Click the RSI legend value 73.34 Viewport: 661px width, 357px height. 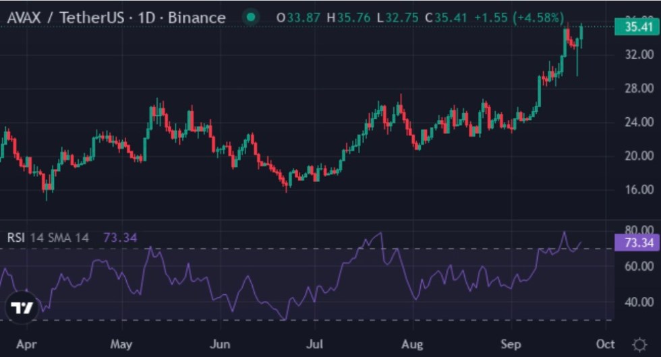coord(120,238)
